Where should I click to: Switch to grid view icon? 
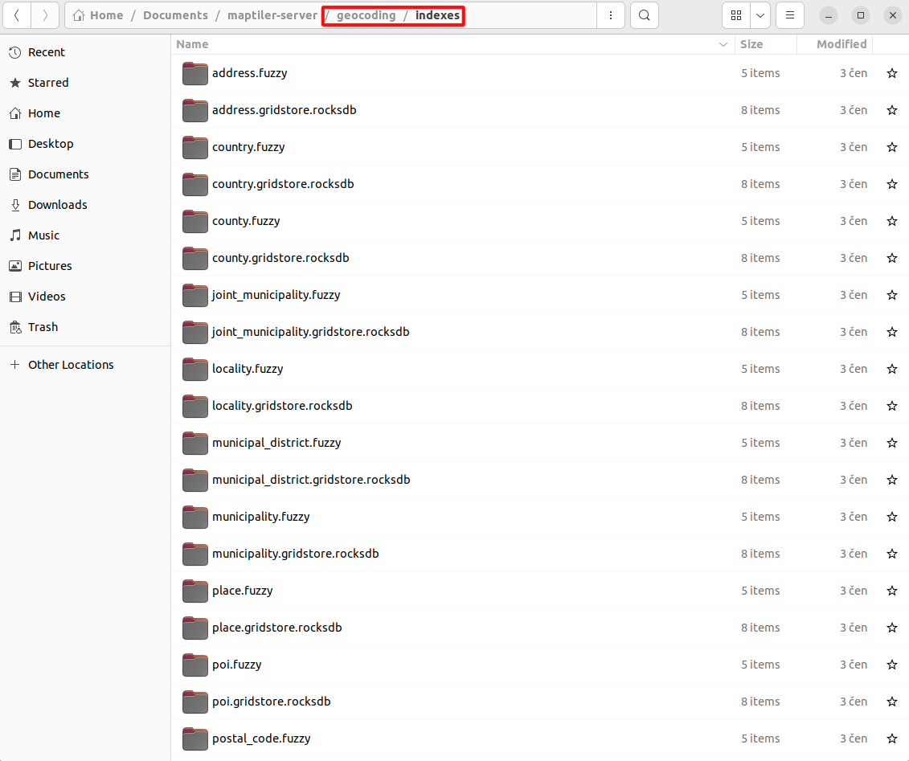(x=736, y=15)
